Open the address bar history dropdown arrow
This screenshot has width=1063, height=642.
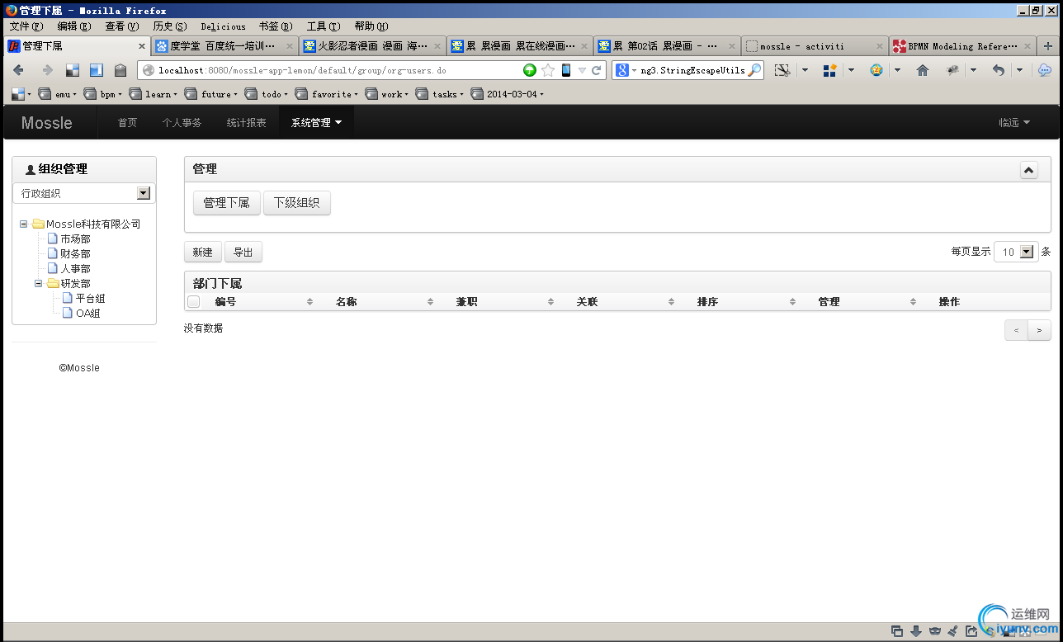tap(582, 71)
